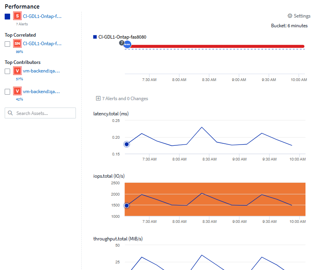
Task: Click the red S storage icon
Action: point(17,16)
